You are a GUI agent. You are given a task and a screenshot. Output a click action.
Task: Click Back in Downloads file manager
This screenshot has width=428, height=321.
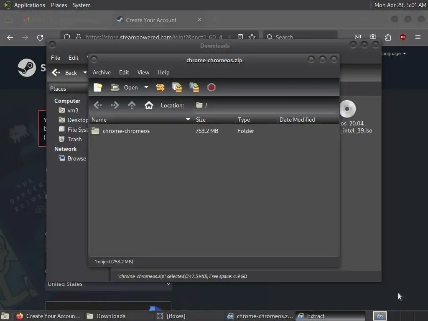(65, 73)
